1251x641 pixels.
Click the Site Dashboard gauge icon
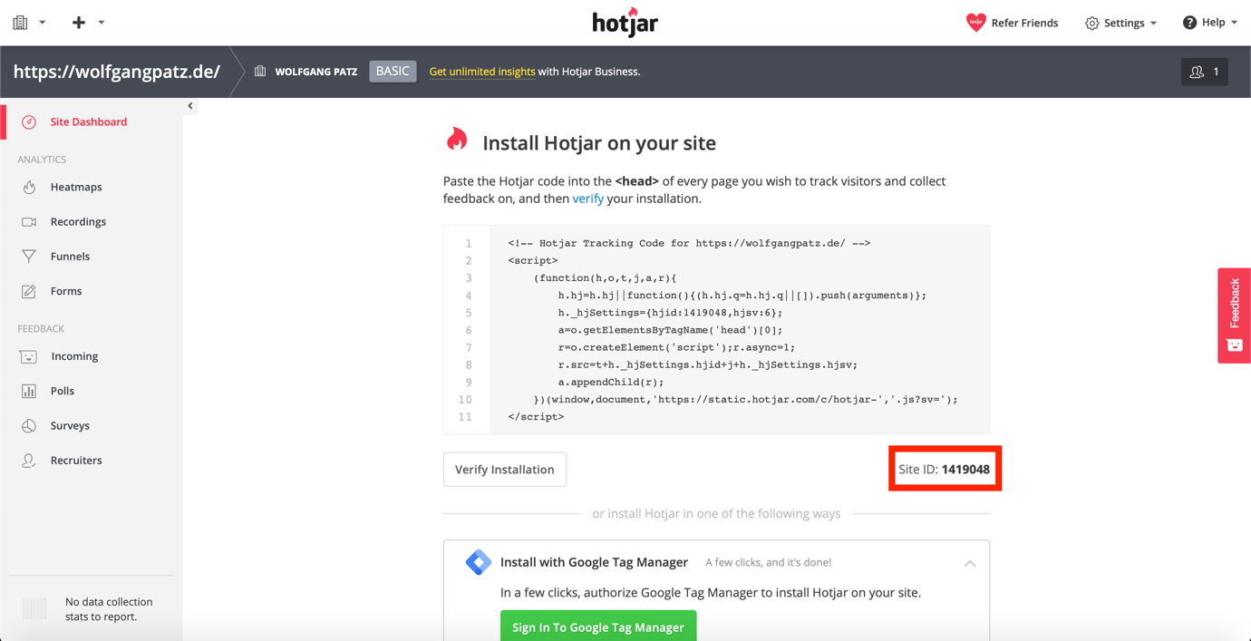tap(29, 121)
